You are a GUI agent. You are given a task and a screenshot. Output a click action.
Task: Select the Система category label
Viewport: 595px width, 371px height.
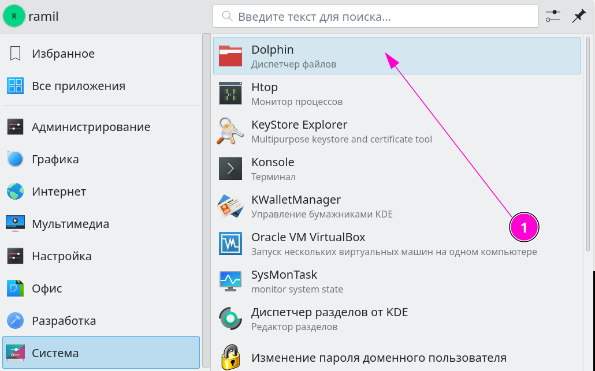coord(55,353)
